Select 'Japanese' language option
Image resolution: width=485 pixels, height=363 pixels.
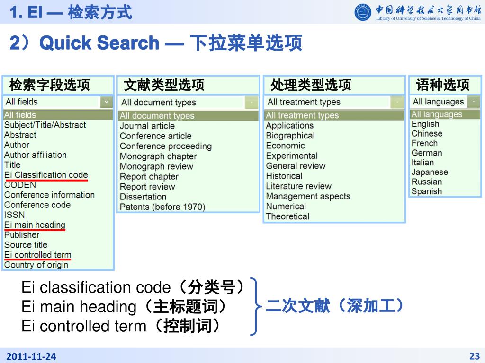click(x=430, y=172)
